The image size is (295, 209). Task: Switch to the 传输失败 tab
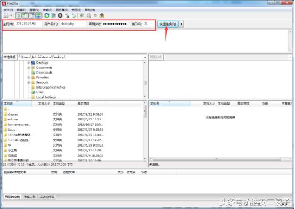29,197
